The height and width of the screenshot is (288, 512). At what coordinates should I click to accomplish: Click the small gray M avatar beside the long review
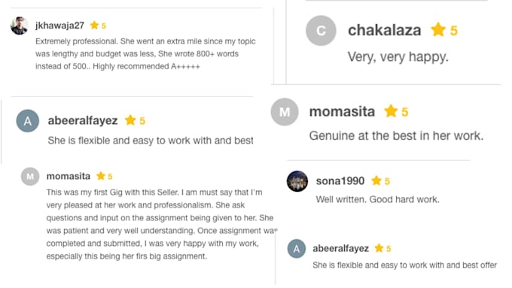click(x=30, y=177)
